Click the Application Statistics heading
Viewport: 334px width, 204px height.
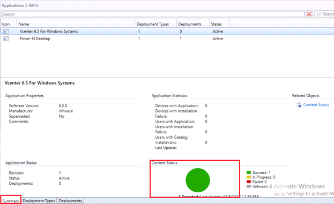tap(169, 95)
